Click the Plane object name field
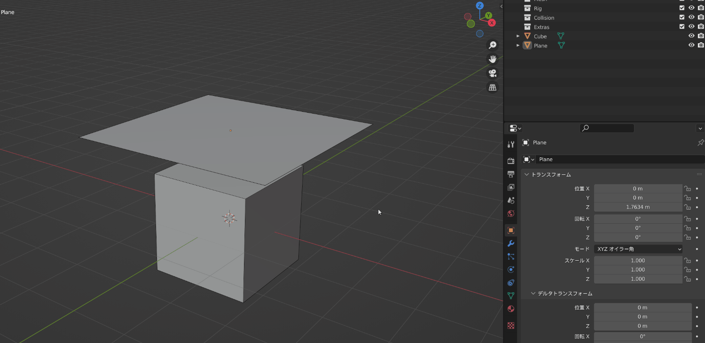The width and height of the screenshot is (705, 343). pyautogui.click(x=620, y=159)
